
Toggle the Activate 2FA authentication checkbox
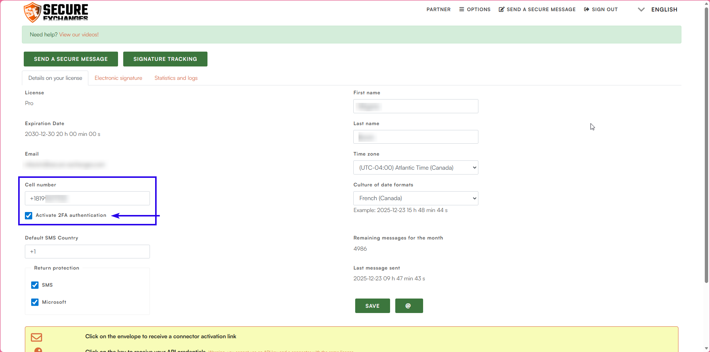coord(29,216)
